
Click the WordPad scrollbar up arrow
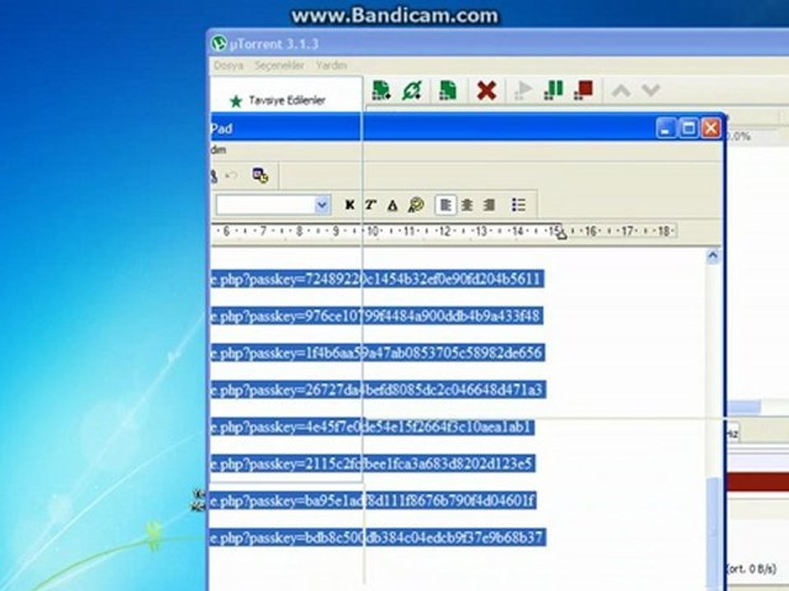713,256
